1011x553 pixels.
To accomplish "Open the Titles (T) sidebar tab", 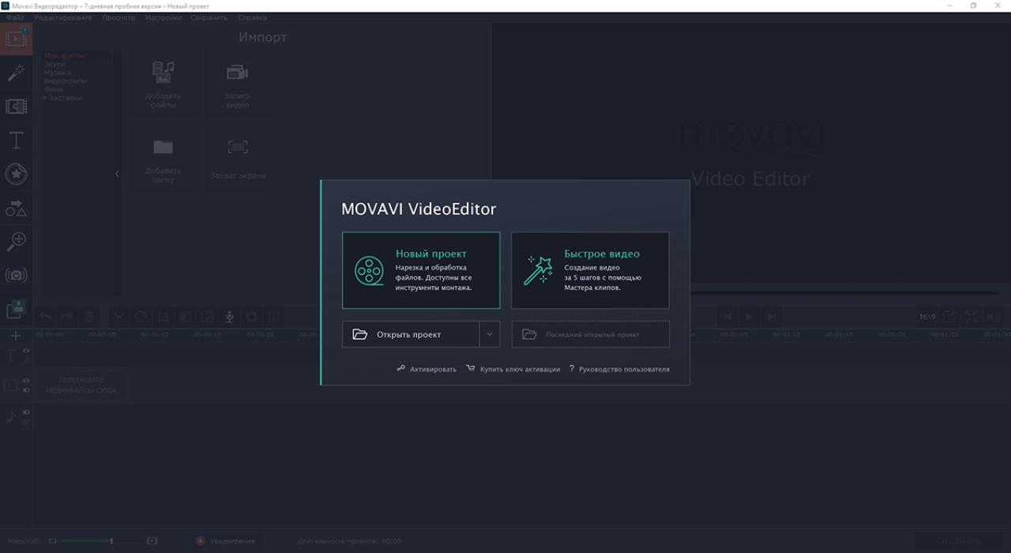I will pyautogui.click(x=16, y=141).
